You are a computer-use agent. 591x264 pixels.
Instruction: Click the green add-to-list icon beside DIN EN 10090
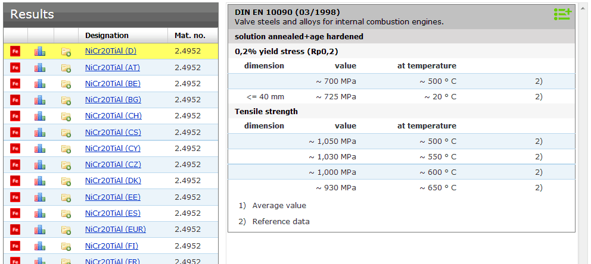562,14
